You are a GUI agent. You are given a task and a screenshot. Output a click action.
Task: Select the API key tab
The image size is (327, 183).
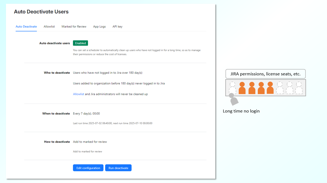tap(117, 26)
